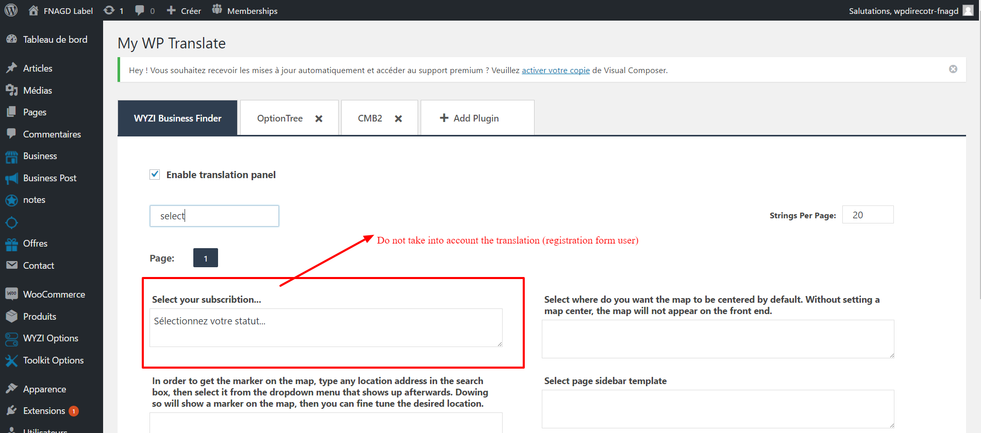
Task: Click the 'Sélectionnez votre statut...' translation textarea
Action: click(326, 327)
